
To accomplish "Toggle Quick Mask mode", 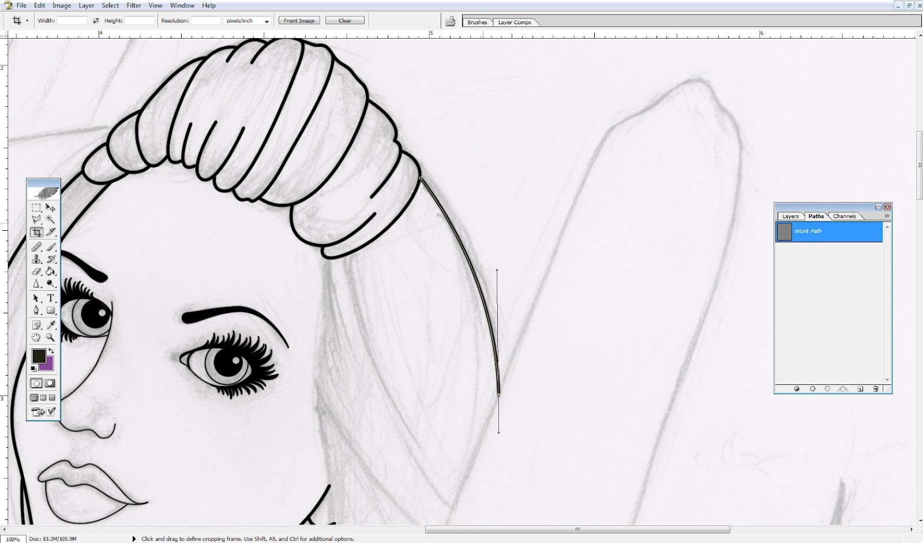I will [51, 383].
